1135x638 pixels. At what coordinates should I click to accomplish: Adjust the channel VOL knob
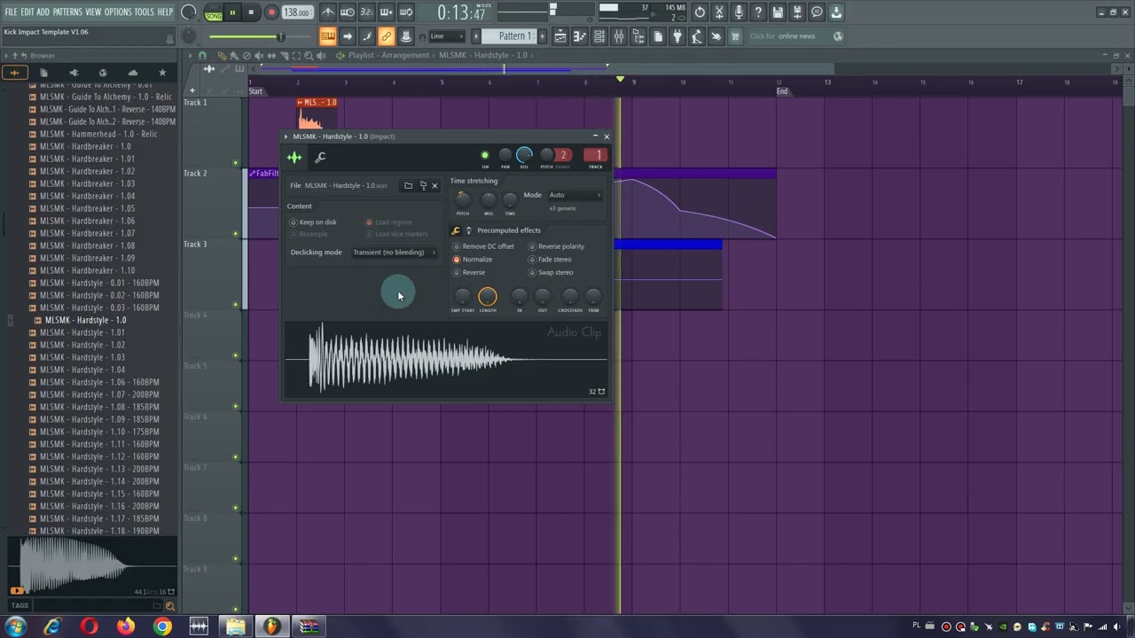pos(524,156)
